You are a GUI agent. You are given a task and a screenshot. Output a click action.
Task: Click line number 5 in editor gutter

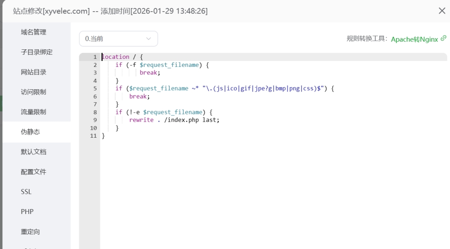click(x=94, y=88)
